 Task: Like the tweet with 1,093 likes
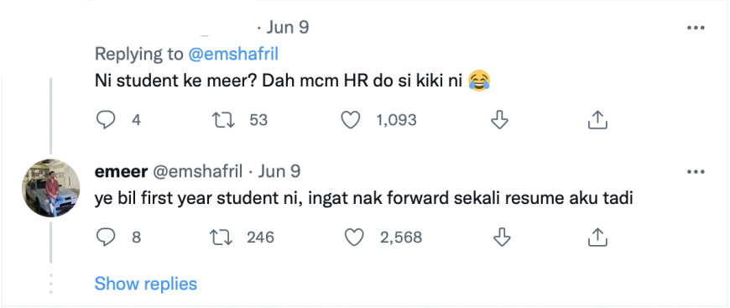point(351,121)
